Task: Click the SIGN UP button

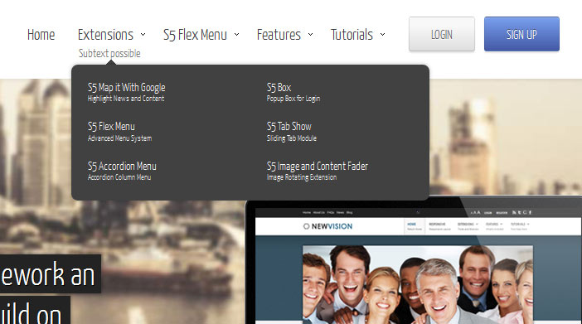Action: (x=521, y=34)
